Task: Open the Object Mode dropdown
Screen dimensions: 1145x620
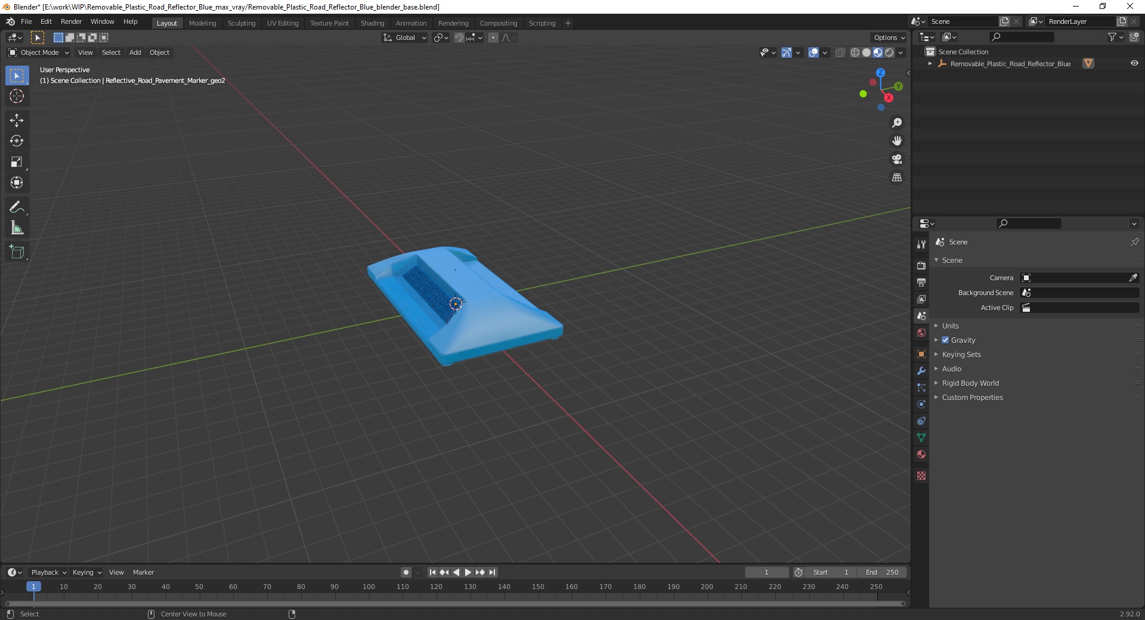Action: tap(38, 52)
